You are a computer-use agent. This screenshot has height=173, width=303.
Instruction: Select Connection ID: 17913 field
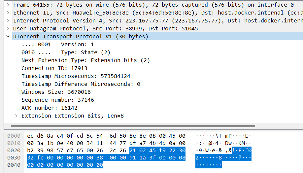click(x=54, y=68)
